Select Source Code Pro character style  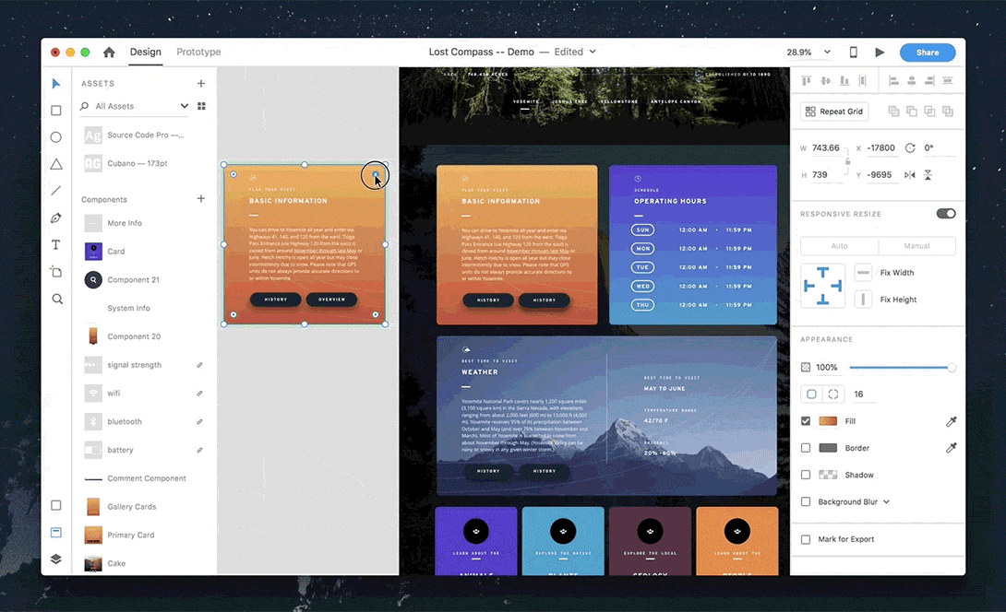point(147,135)
